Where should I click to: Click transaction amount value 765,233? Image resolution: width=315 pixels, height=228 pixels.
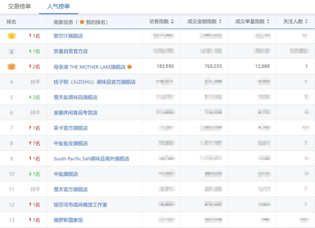click(x=213, y=66)
